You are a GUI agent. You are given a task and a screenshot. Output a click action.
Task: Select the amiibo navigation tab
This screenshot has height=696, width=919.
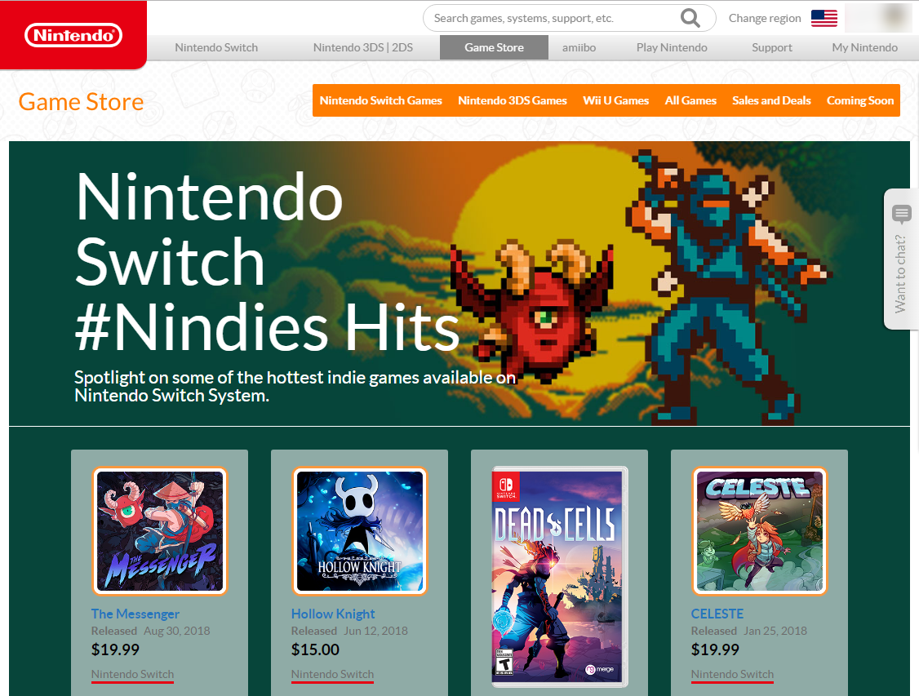(x=579, y=47)
